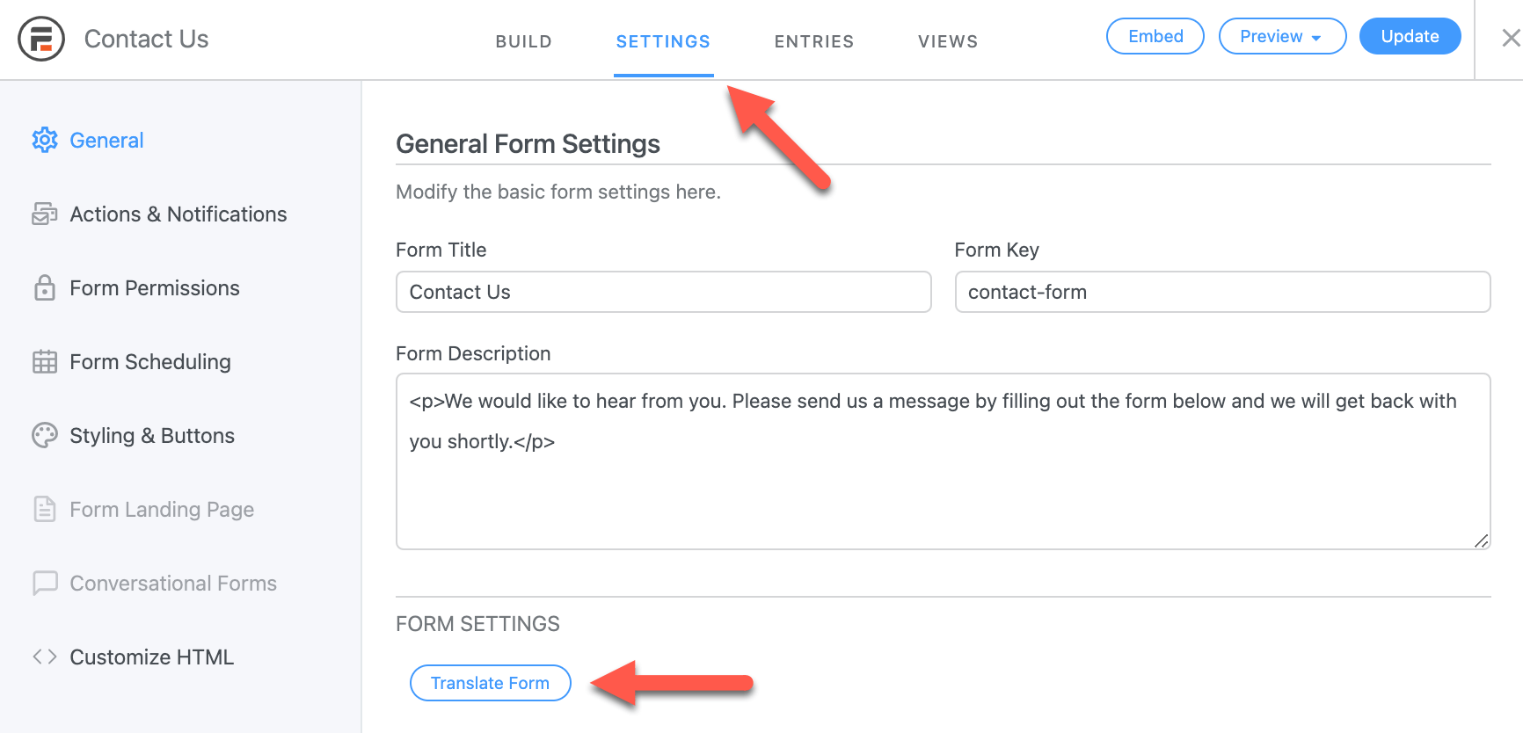1523x733 pixels.
Task: Select the Actions & Notifications icon
Action: (44, 214)
